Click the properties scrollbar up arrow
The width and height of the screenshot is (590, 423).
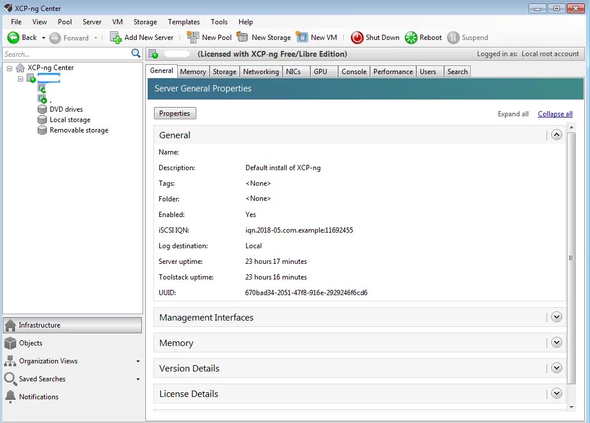(x=571, y=127)
